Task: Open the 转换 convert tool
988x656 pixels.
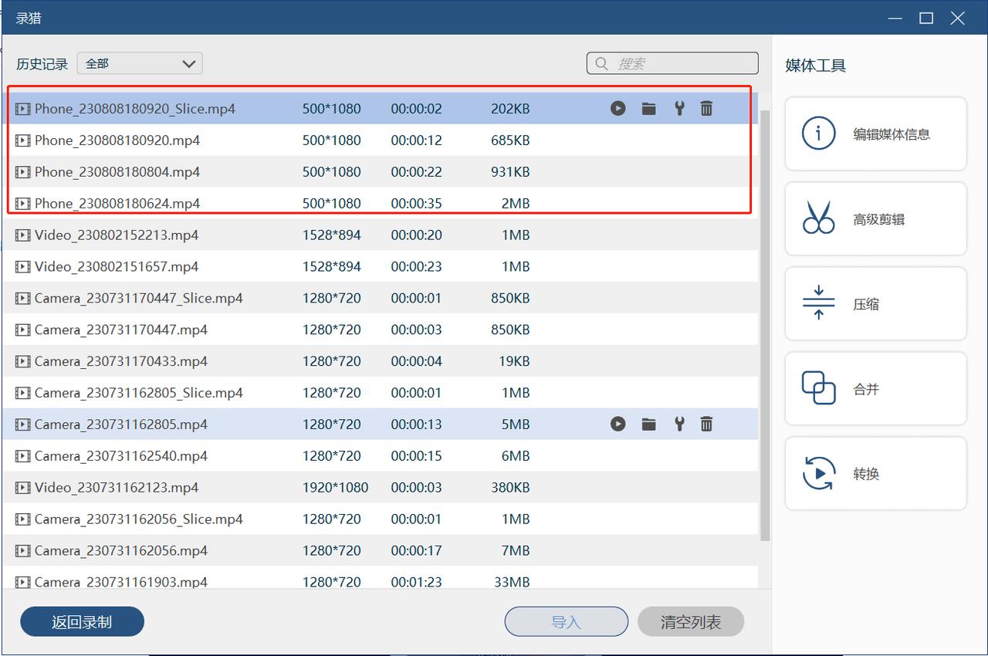Action: (x=875, y=474)
